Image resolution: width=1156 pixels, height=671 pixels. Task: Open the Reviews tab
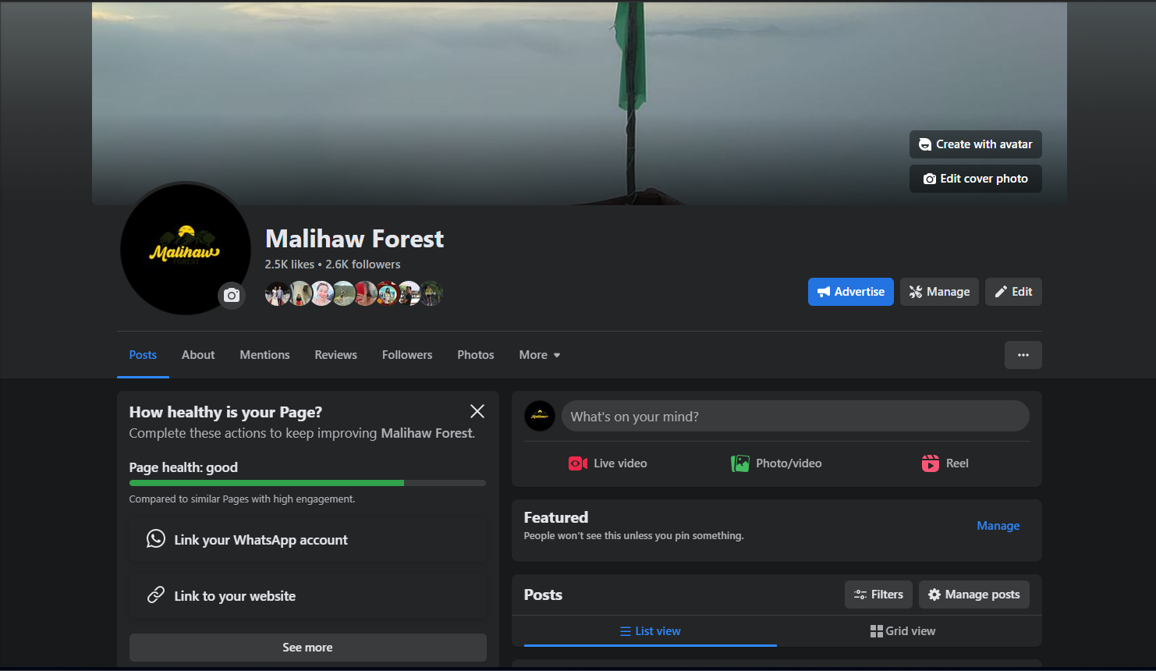coord(335,355)
